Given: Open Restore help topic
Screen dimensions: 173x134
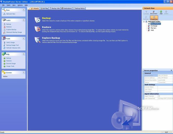Looking at the screenshot, I should (x=9, y=61).
